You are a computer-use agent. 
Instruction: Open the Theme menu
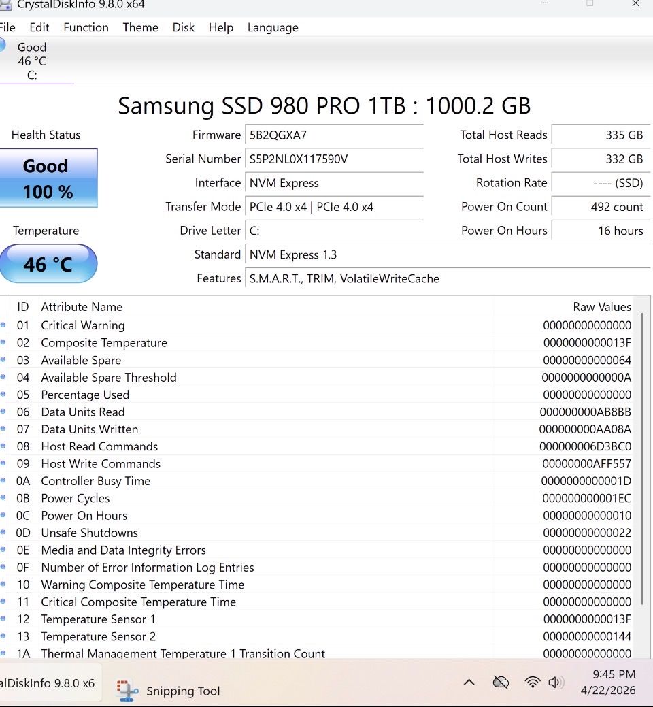click(x=140, y=27)
